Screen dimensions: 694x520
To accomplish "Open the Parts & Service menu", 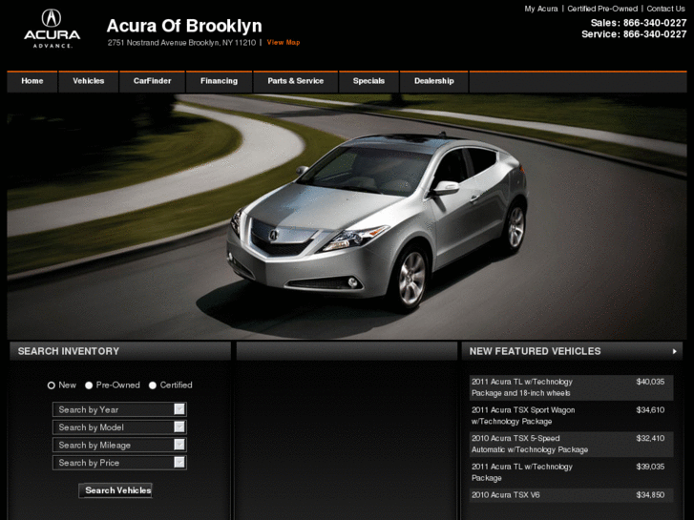I will [296, 81].
